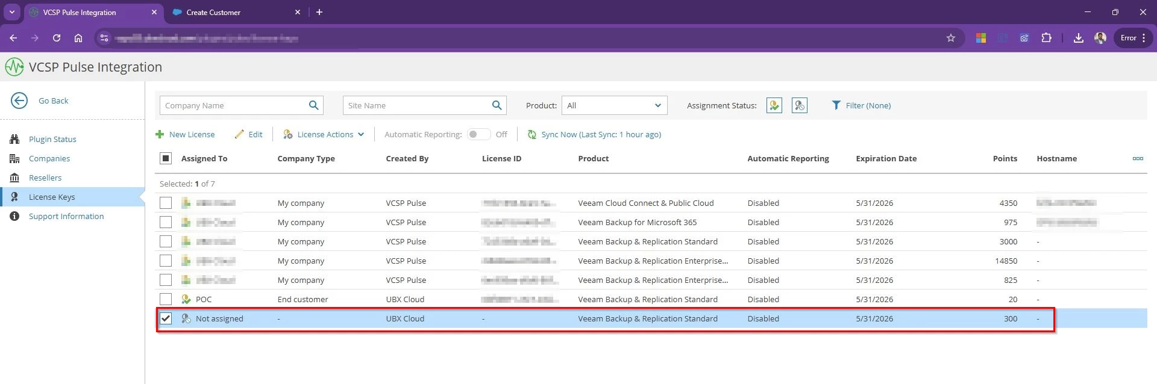Click the Company Name search field
Viewport: 1157px width, 384px height.
point(232,105)
